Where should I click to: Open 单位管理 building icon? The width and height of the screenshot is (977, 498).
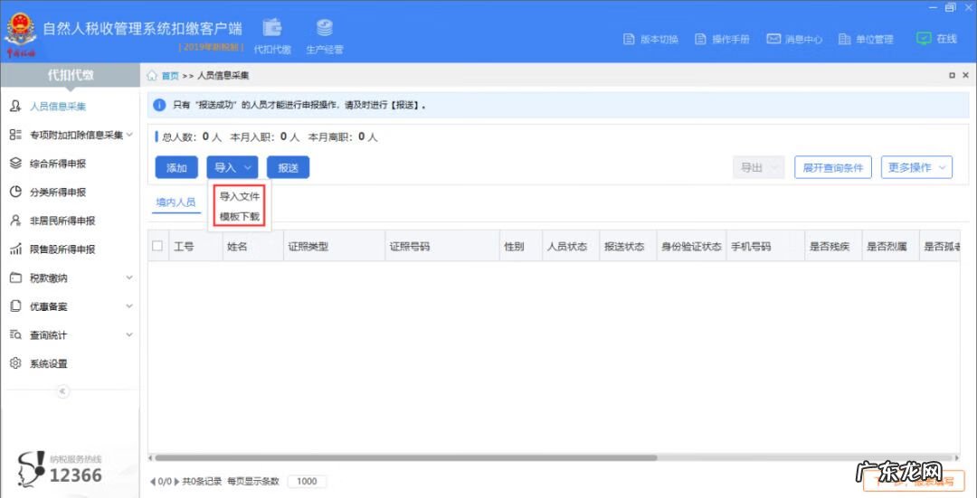(844, 39)
